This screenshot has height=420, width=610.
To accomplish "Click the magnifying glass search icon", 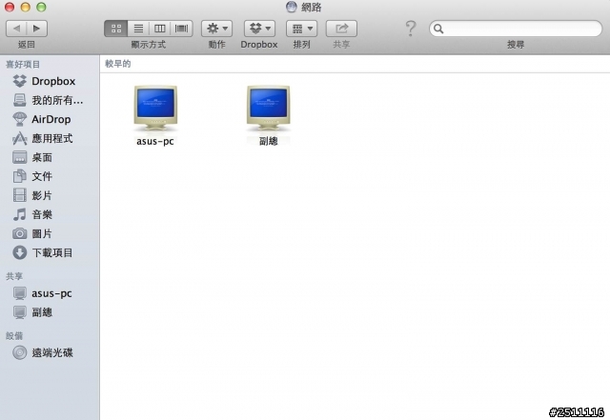I will pyautogui.click(x=438, y=29).
